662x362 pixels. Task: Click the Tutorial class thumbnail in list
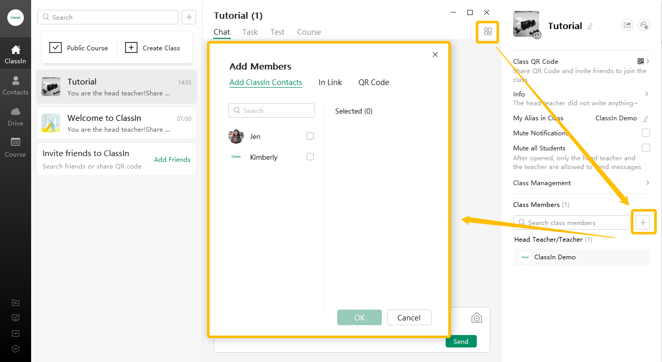[51, 87]
